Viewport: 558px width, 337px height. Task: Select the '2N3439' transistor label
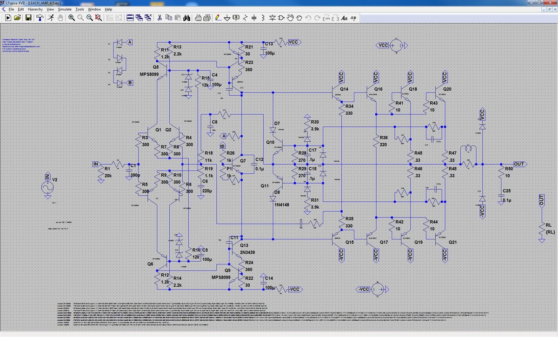(248, 252)
